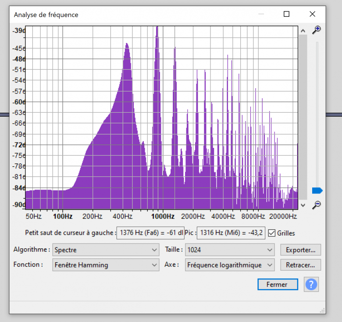The width and height of the screenshot is (342, 322).
Task: Close the window with the title bar X
Action: [x=312, y=14]
